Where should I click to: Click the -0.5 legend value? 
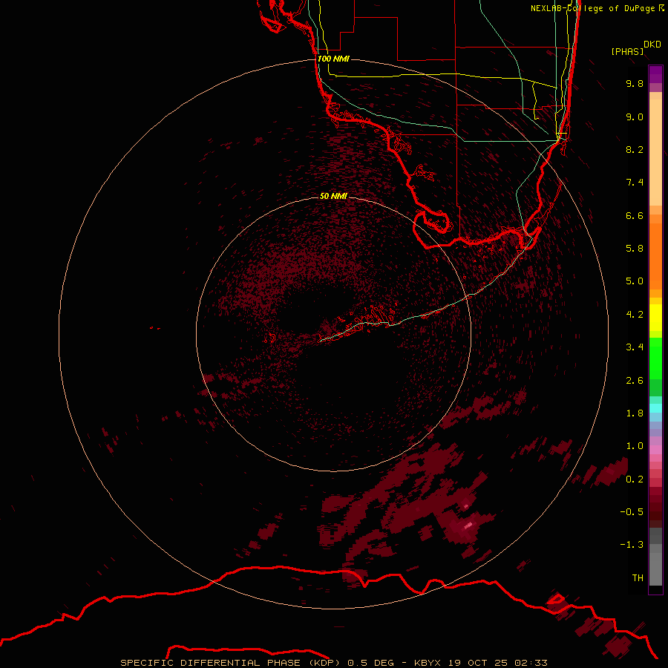point(632,512)
